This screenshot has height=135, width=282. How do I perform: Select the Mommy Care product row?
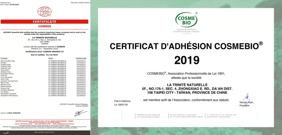coord(43,85)
